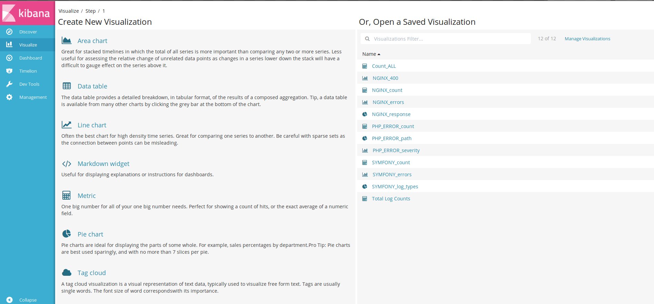Click the Dev Tools wrench icon
Image resolution: width=654 pixels, height=304 pixels.
coord(9,84)
